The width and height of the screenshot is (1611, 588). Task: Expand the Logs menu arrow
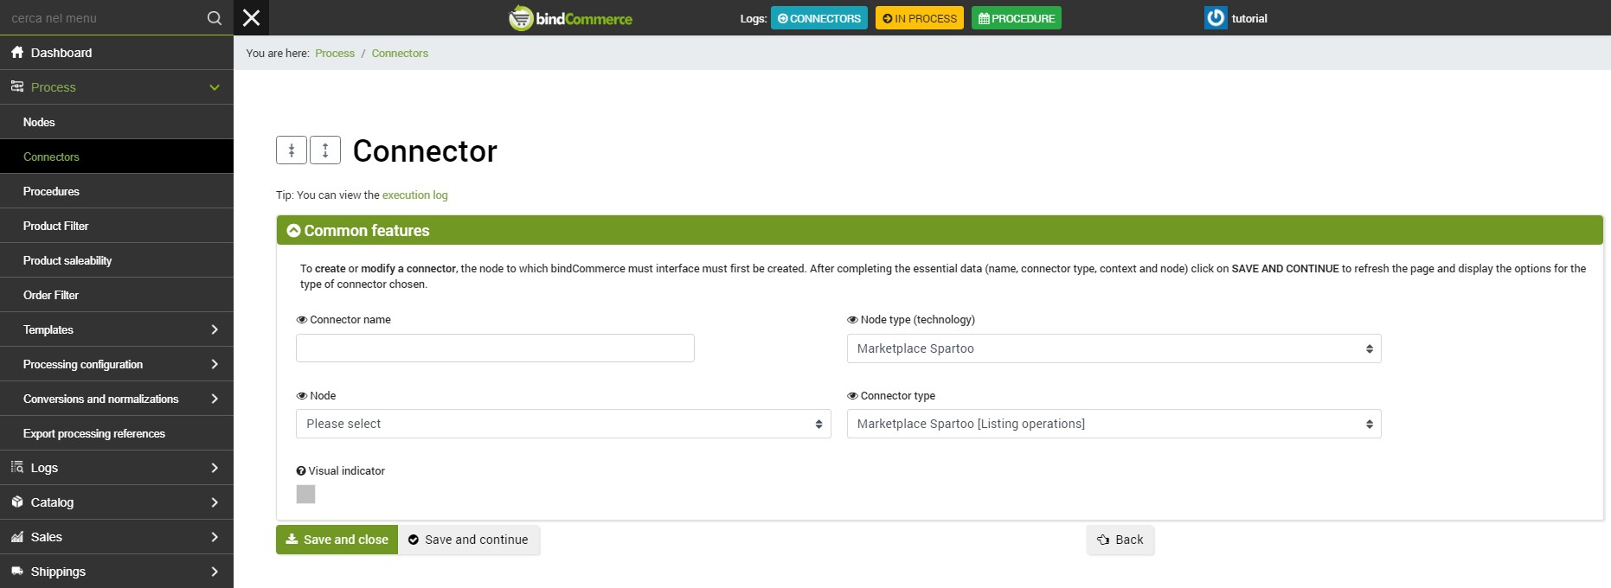pos(215,468)
